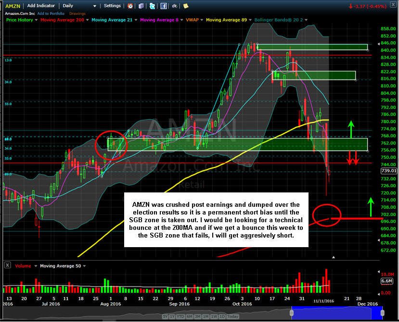Select the 5Y time range
The image size is (399, 322).
166,316
